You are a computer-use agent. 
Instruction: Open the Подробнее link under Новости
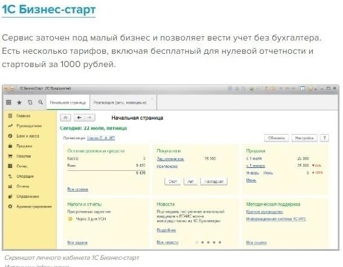166,230
